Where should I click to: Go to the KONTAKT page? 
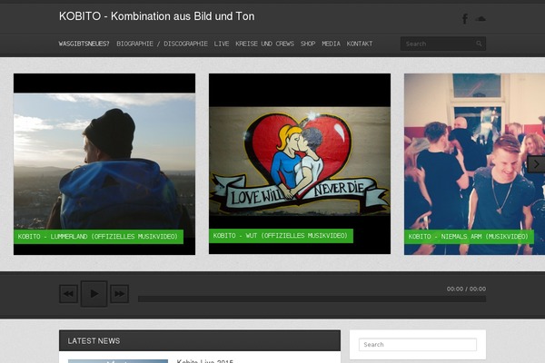click(360, 44)
